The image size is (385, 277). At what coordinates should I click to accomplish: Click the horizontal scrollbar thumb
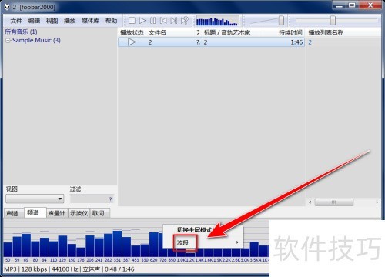tap(334, 202)
